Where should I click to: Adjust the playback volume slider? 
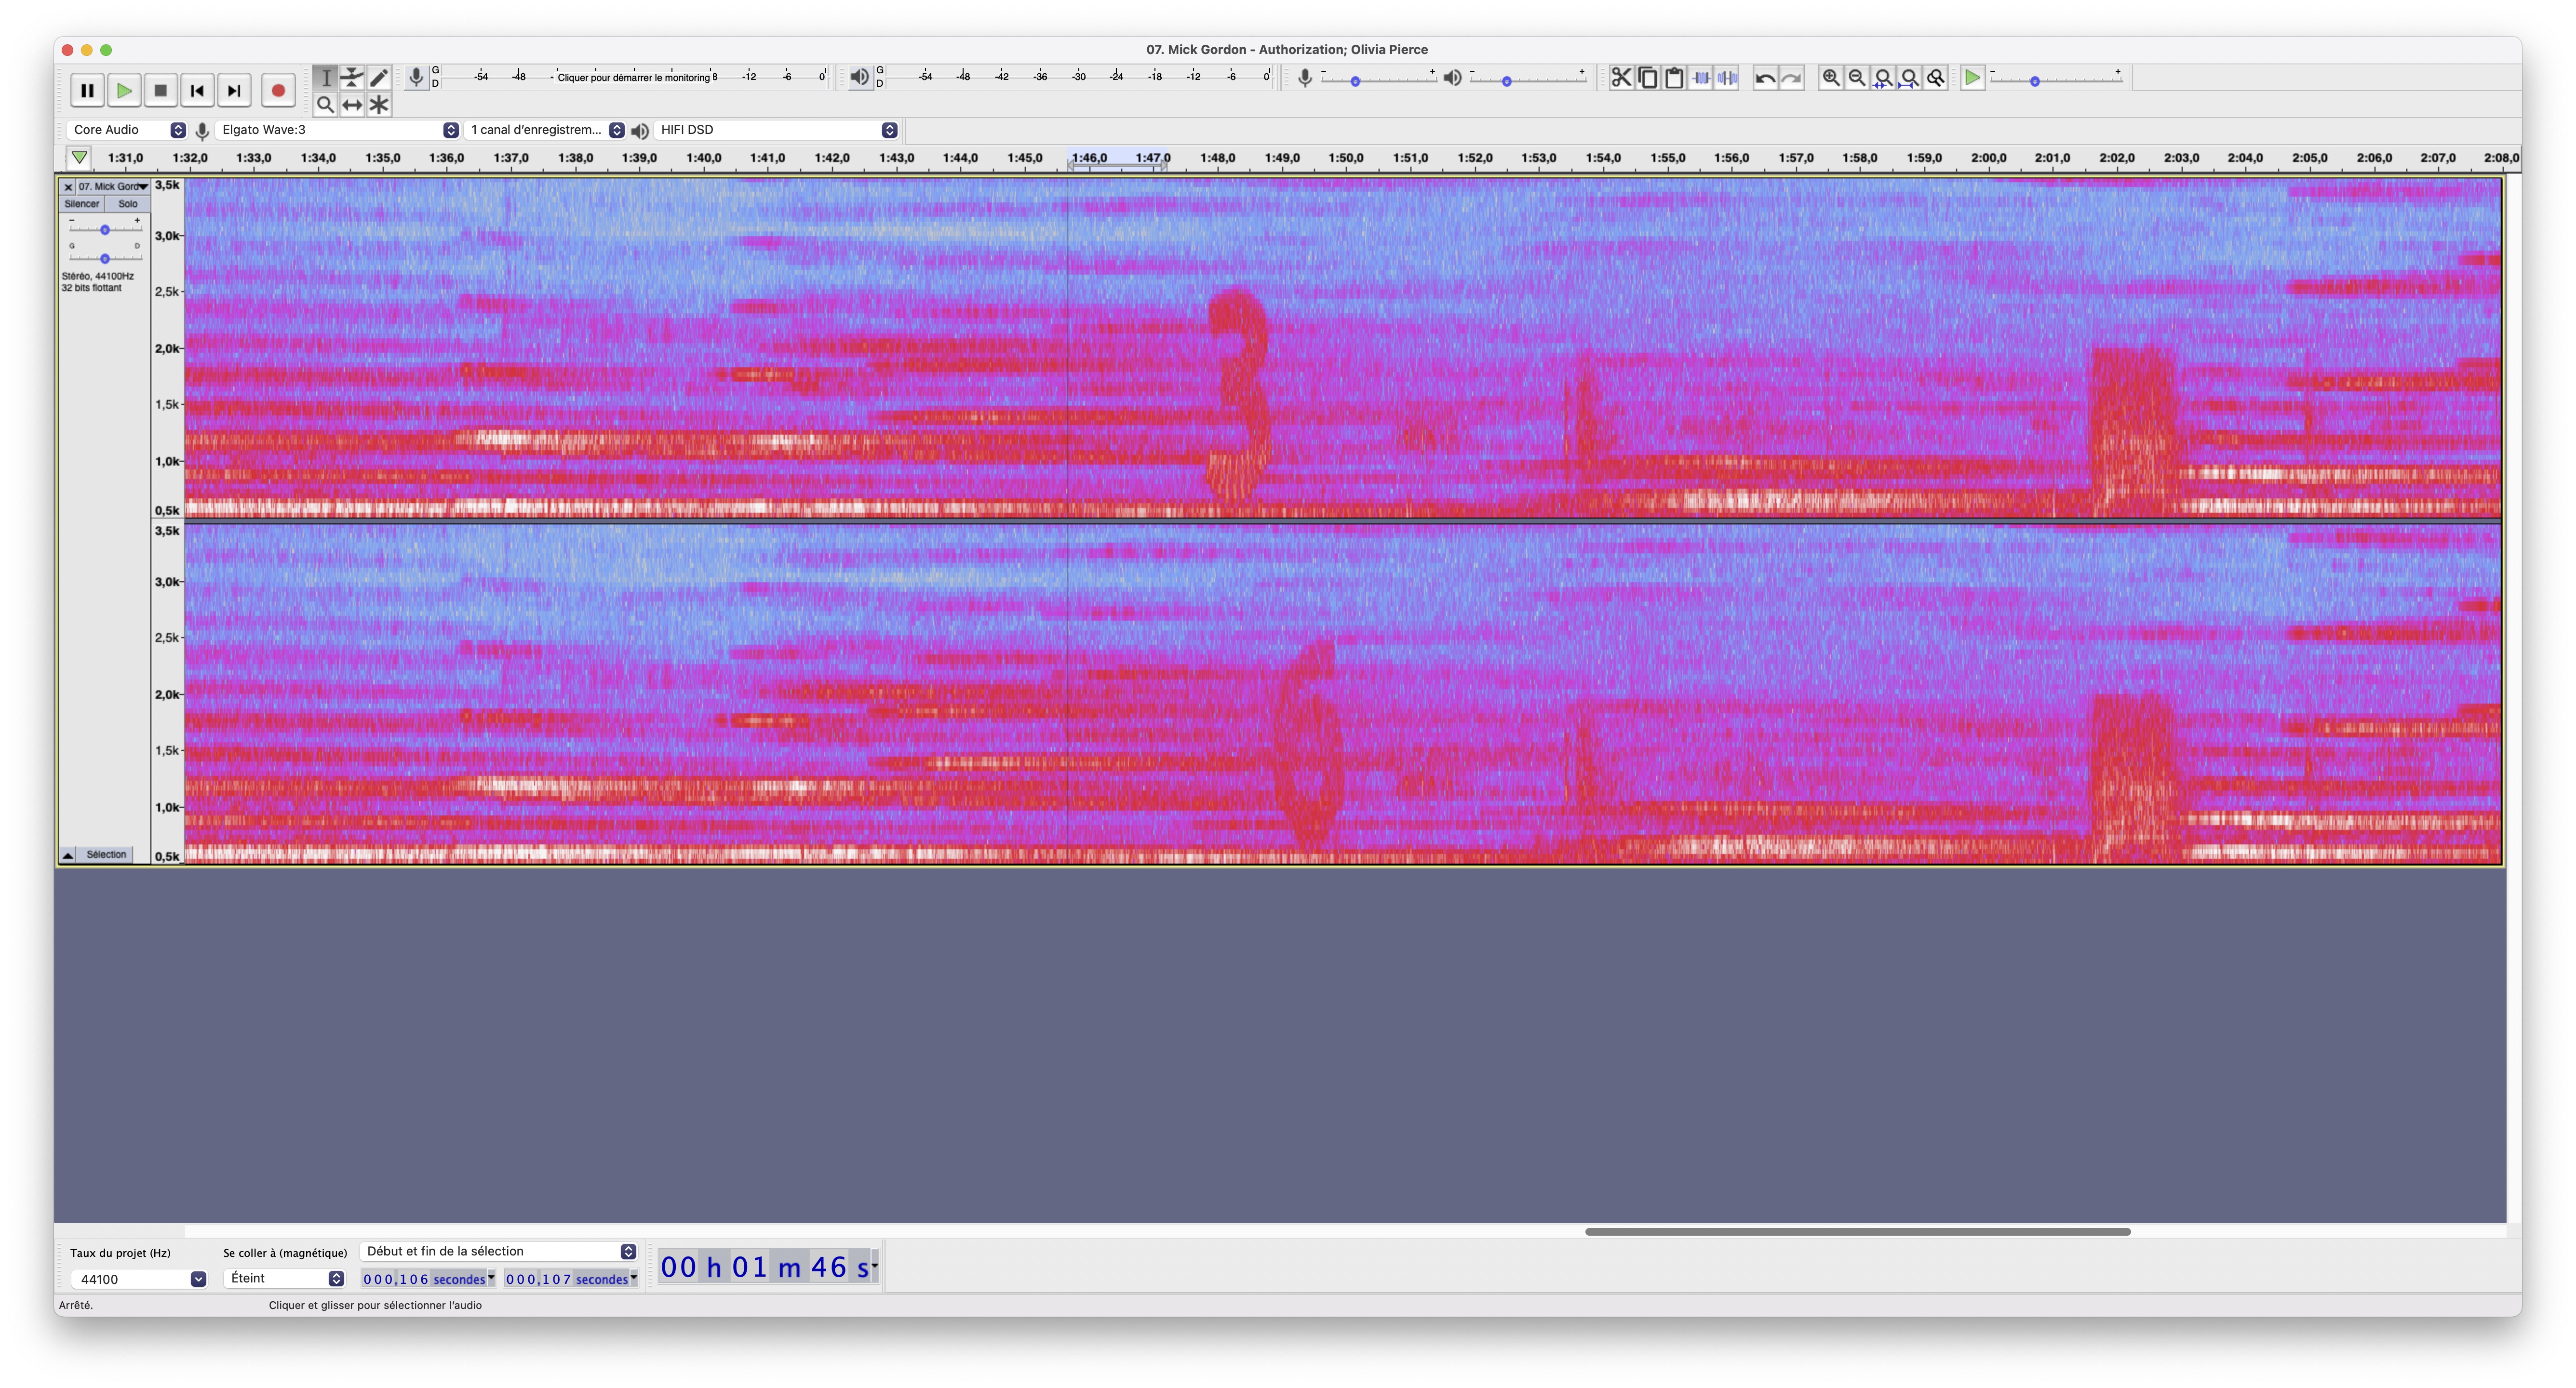tap(1527, 79)
